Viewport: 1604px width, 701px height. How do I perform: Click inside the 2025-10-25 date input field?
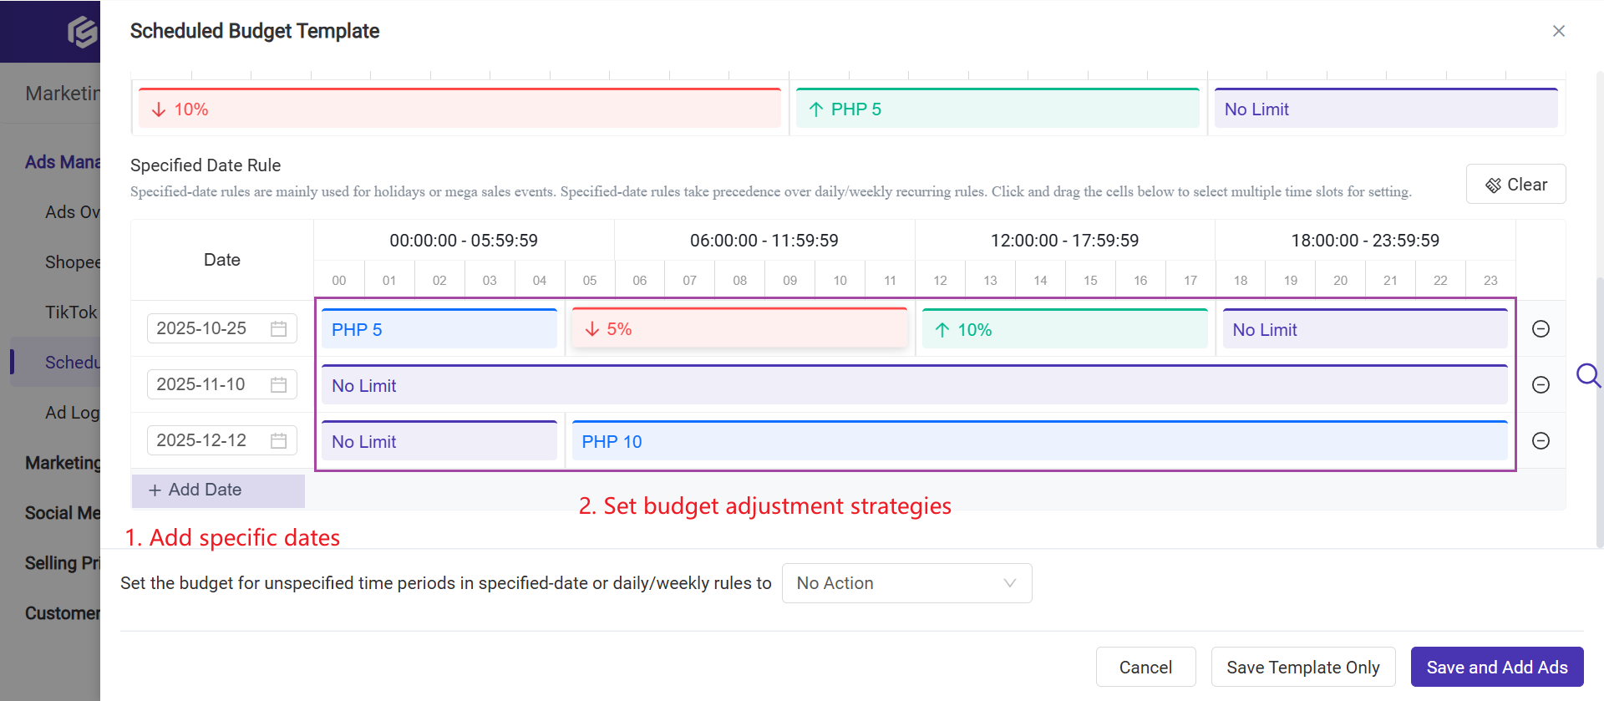209,328
